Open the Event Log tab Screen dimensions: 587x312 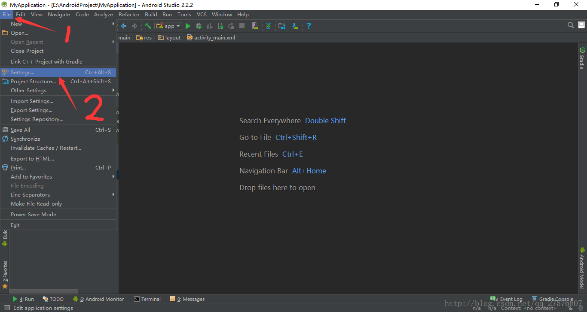click(x=507, y=299)
